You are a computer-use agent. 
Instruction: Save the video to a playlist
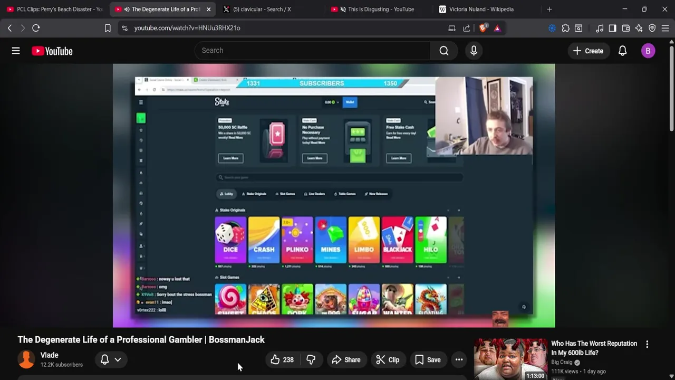click(x=428, y=360)
